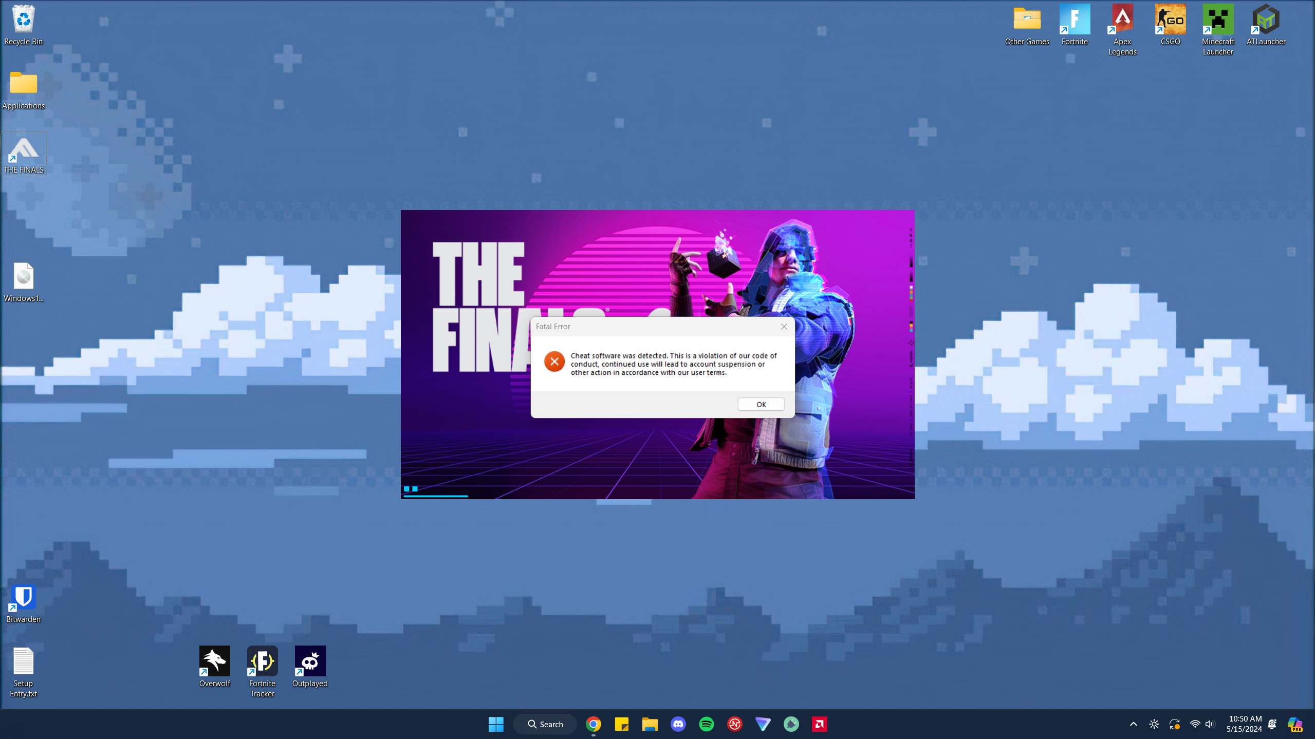The width and height of the screenshot is (1315, 739).
Task: Select the Bitwarden desktop shortcut
Action: (23, 603)
